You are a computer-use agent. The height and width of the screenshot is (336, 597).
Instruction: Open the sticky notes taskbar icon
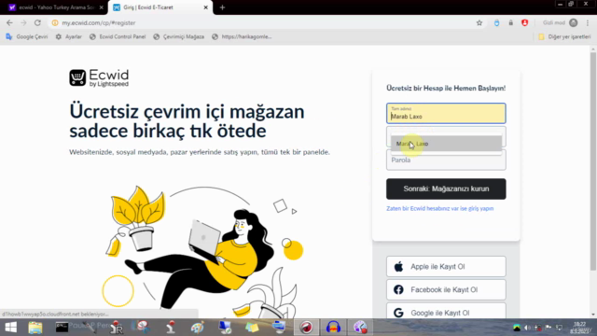(x=252, y=328)
